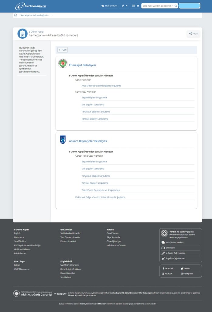212x312 pixels.
Task: Click Etimesgut Belediyesi logo
Action: (x=63, y=63)
